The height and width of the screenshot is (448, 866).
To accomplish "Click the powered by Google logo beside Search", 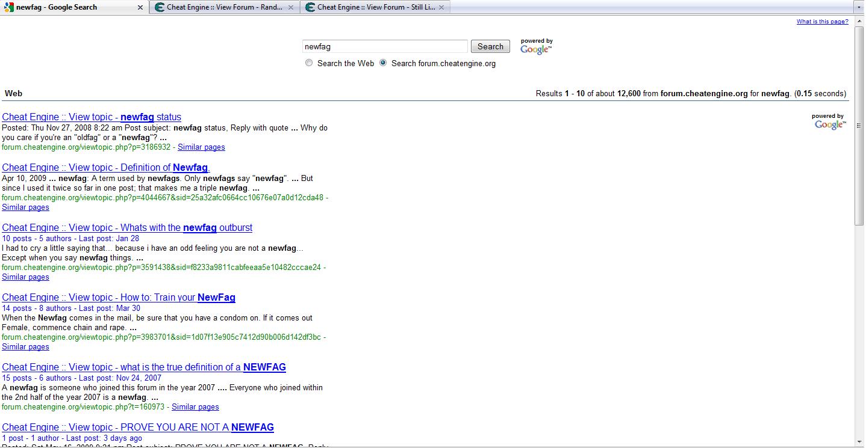I will (x=536, y=46).
